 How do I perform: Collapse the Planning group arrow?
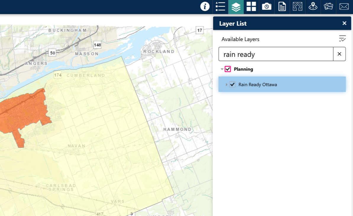pyautogui.click(x=222, y=69)
